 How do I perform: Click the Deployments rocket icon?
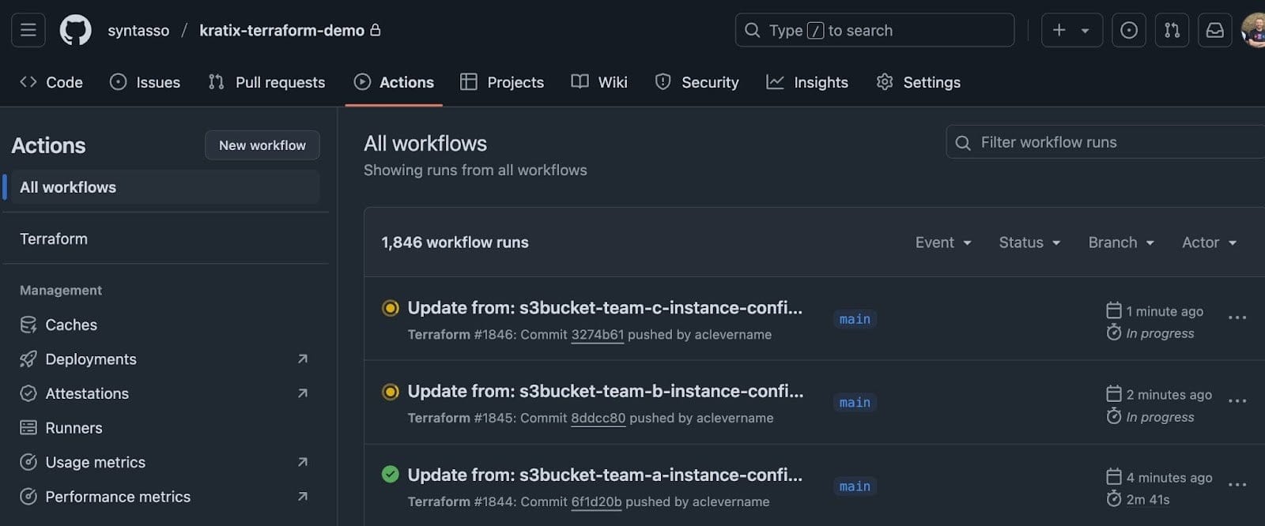pos(28,359)
